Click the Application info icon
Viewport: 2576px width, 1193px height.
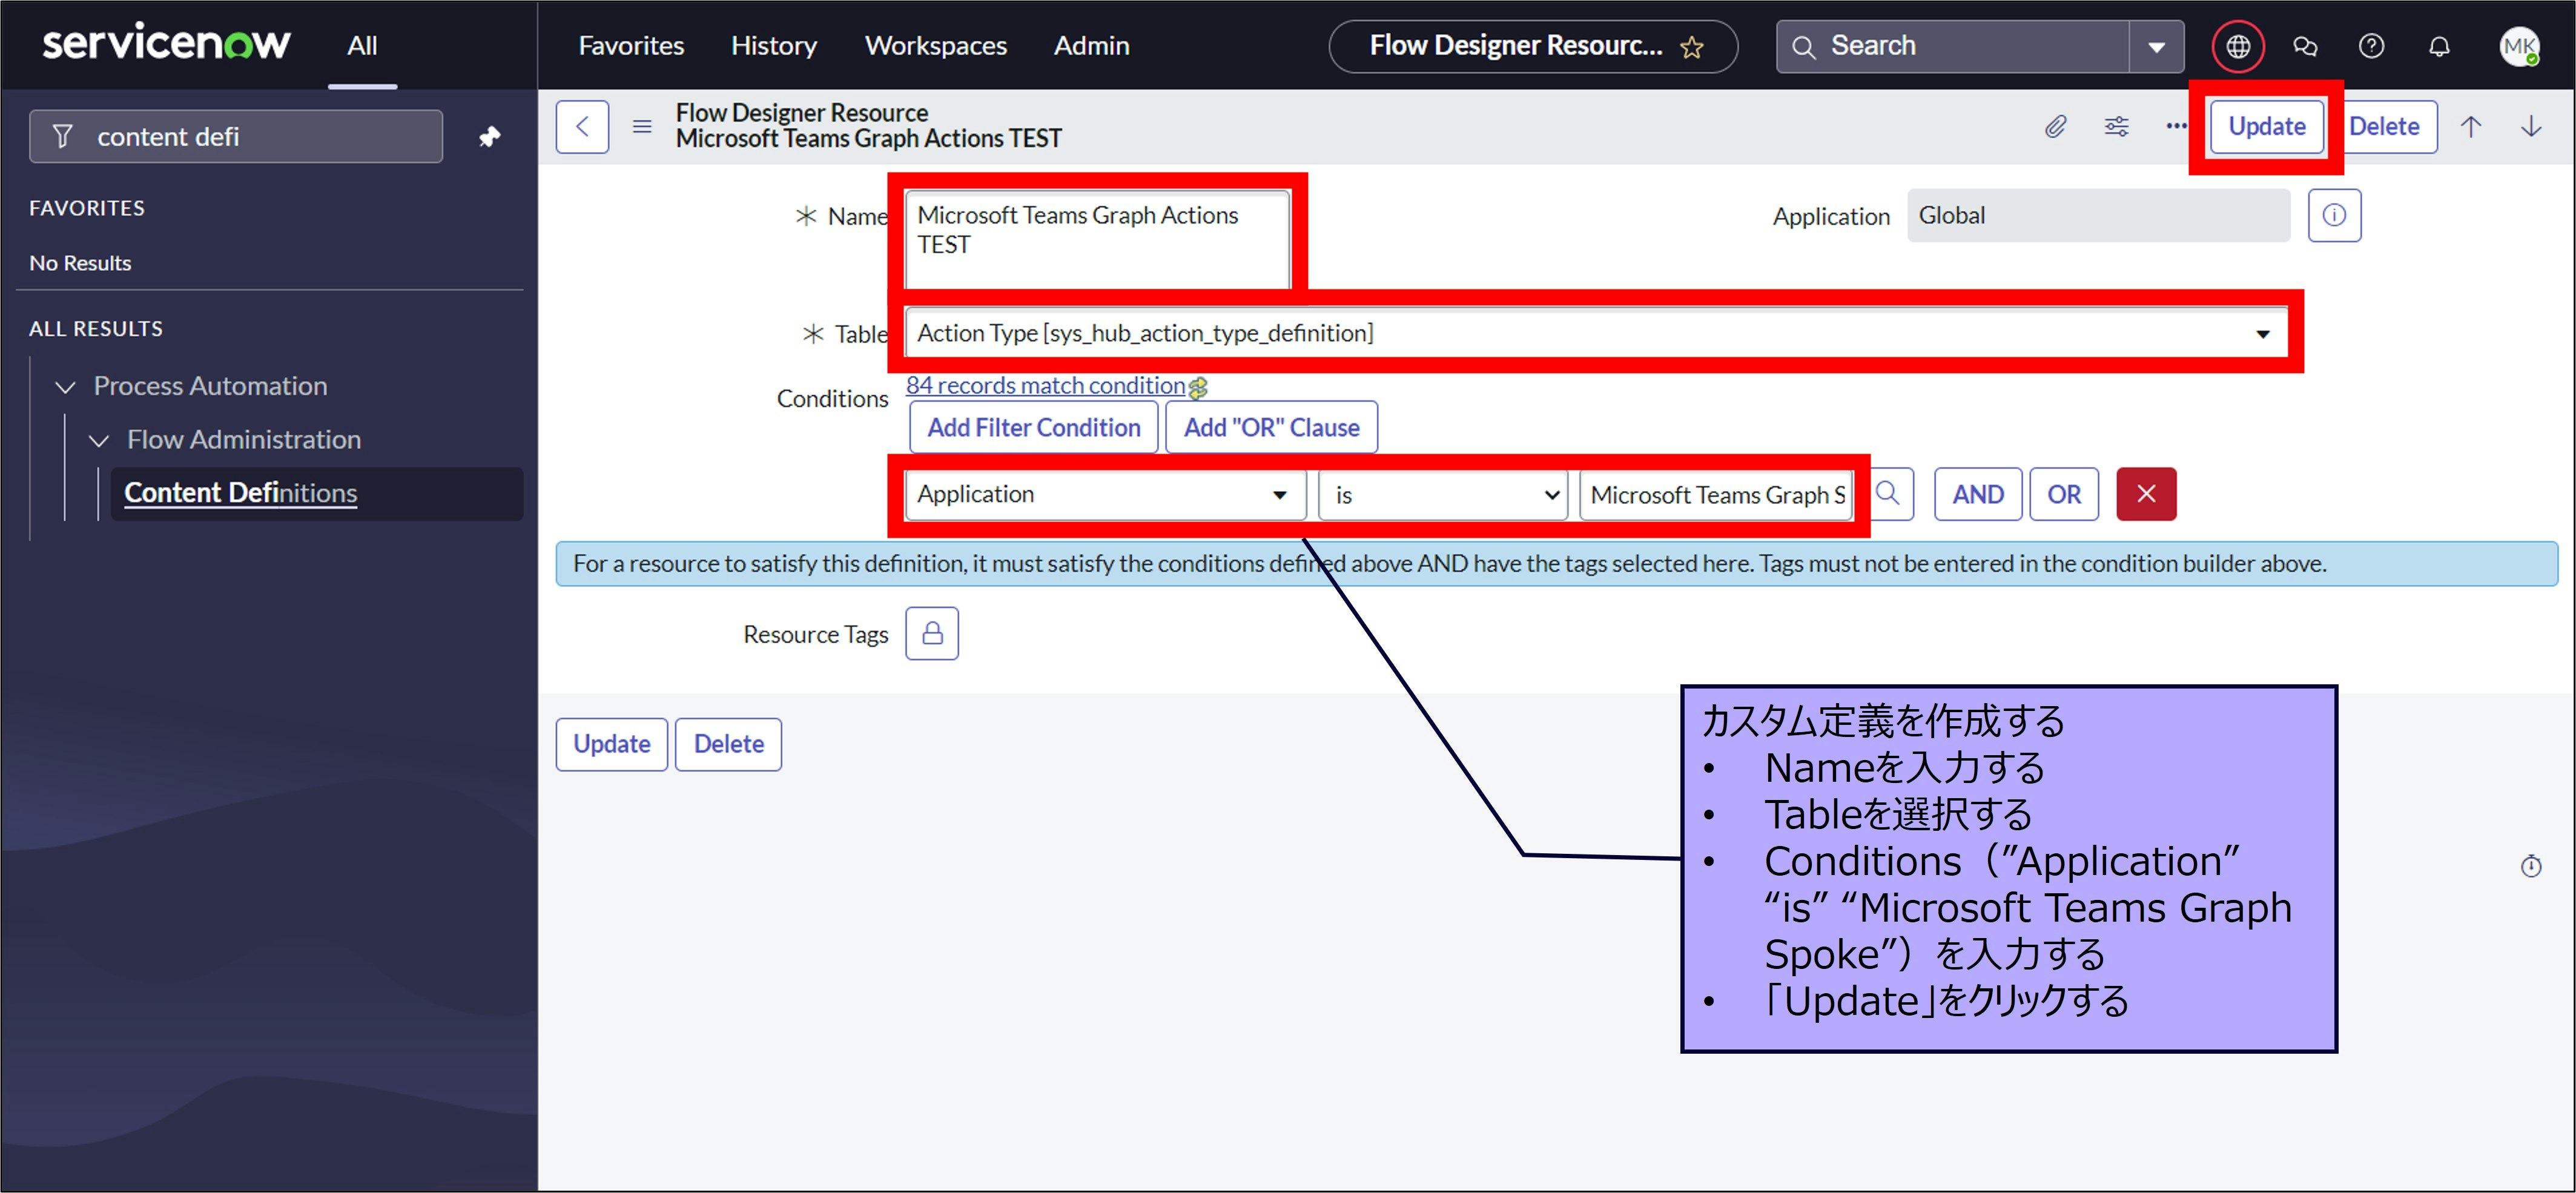[x=2333, y=215]
